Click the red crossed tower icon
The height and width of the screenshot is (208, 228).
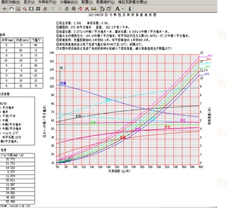[x=87, y=8]
